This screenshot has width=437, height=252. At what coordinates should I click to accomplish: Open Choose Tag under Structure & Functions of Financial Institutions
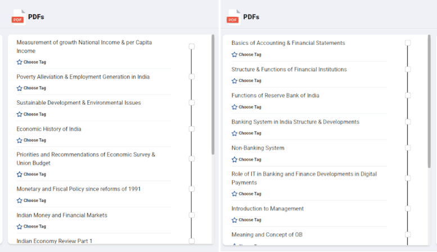[250, 81]
